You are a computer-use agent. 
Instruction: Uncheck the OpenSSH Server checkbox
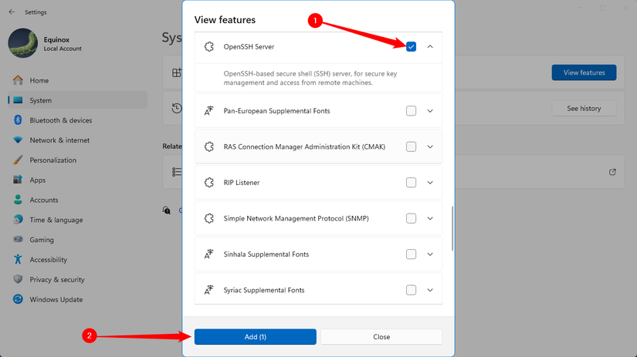[x=411, y=46]
